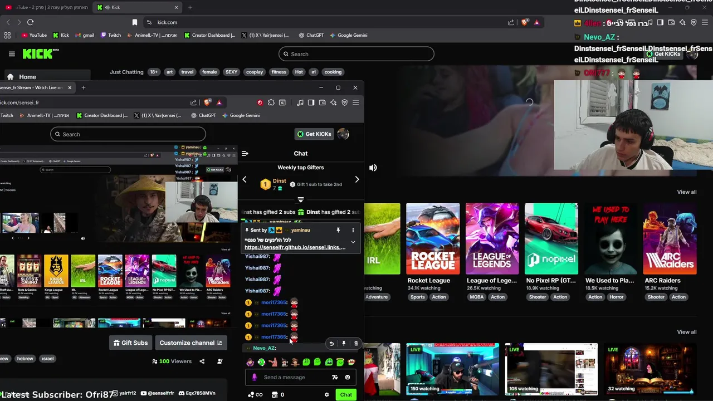713x401 pixels.
Task: Collapse the Weekly top Gifters panel
Action: pyautogui.click(x=301, y=199)
